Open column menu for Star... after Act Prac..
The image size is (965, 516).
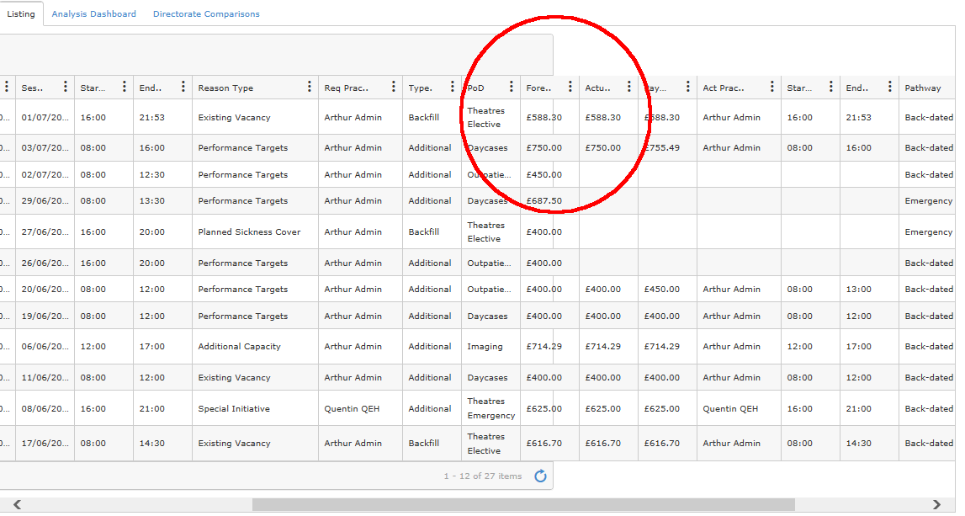(x=831, y=87)
